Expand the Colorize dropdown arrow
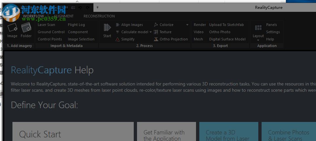The image size is (316, 141). (187, 25)
